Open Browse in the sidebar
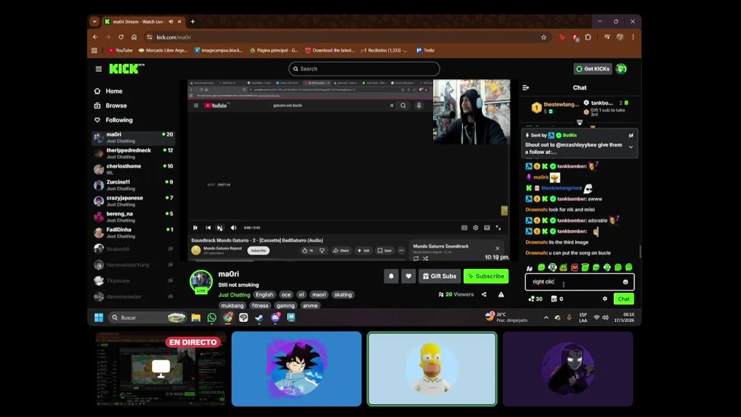 111,105
